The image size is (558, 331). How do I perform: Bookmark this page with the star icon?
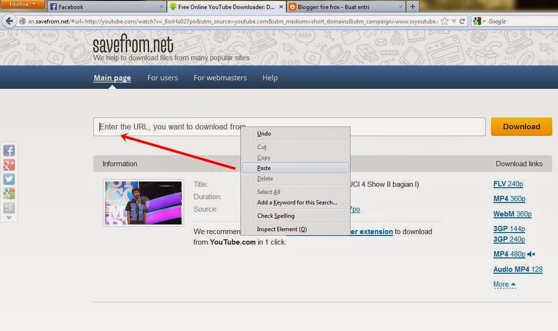(445, 21)
